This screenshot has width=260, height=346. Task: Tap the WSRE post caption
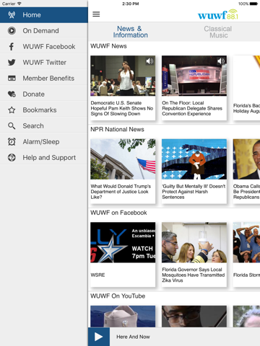97,275
